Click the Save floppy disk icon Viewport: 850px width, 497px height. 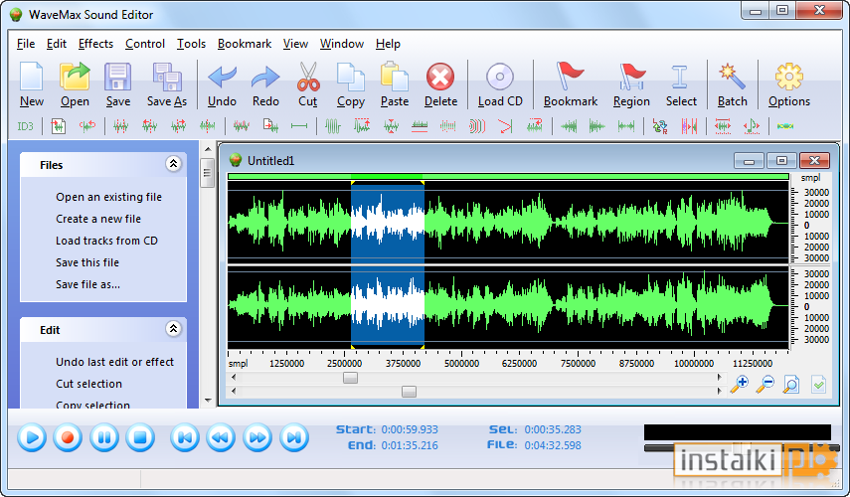pyautogui.click(x=117, y=77)
